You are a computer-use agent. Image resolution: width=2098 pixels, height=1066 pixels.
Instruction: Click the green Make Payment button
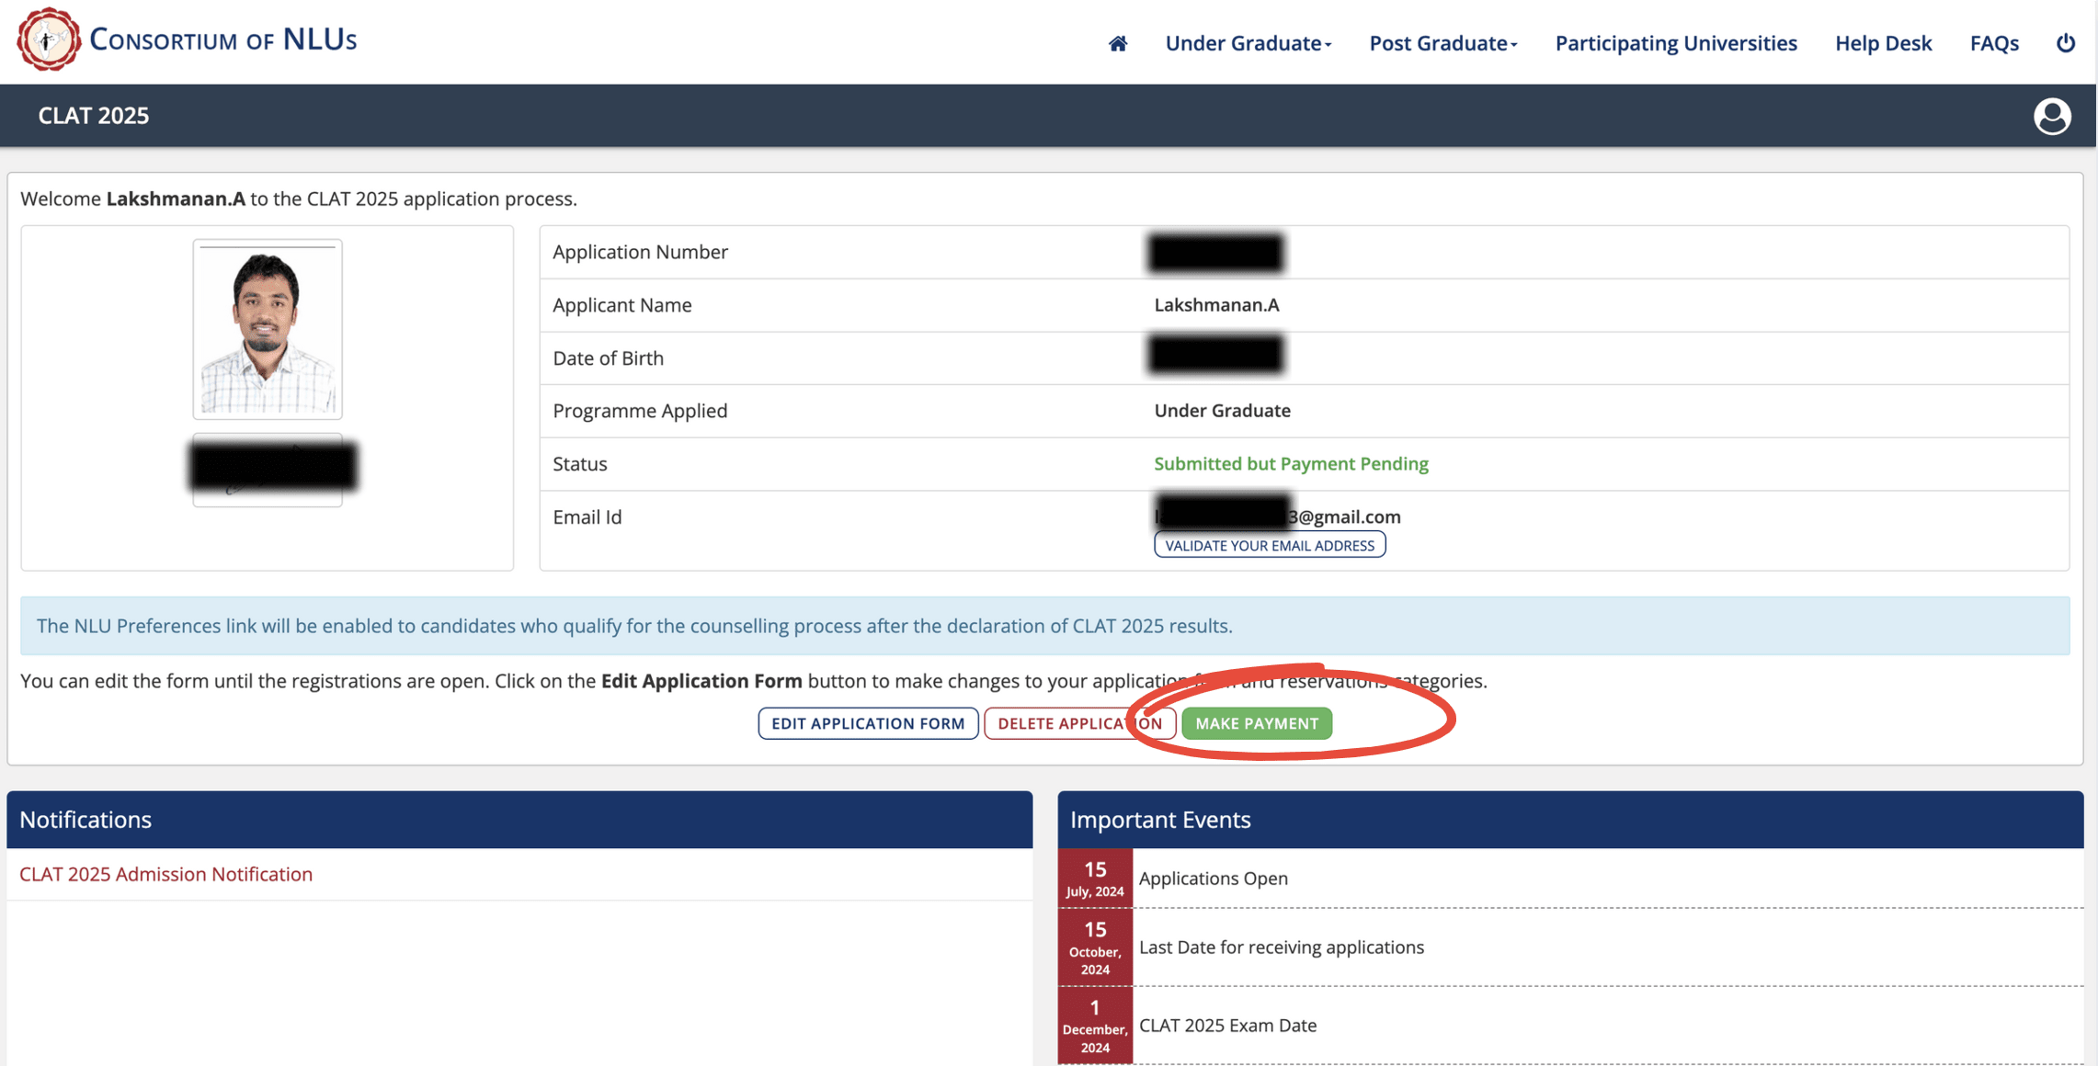pyautogui.click(x=1257, y=723)
